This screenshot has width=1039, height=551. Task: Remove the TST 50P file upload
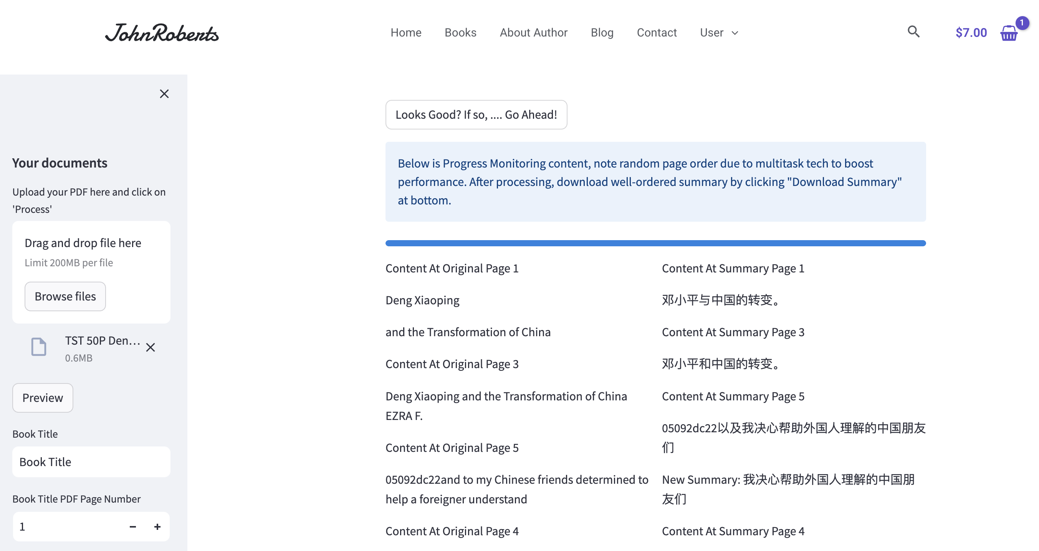[x=151, y=347]
